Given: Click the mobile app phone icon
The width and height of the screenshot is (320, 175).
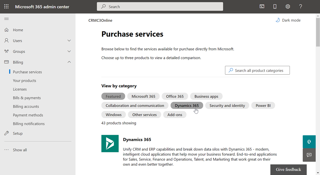Looking at the screenshot, I should click(x=275, y=6).
